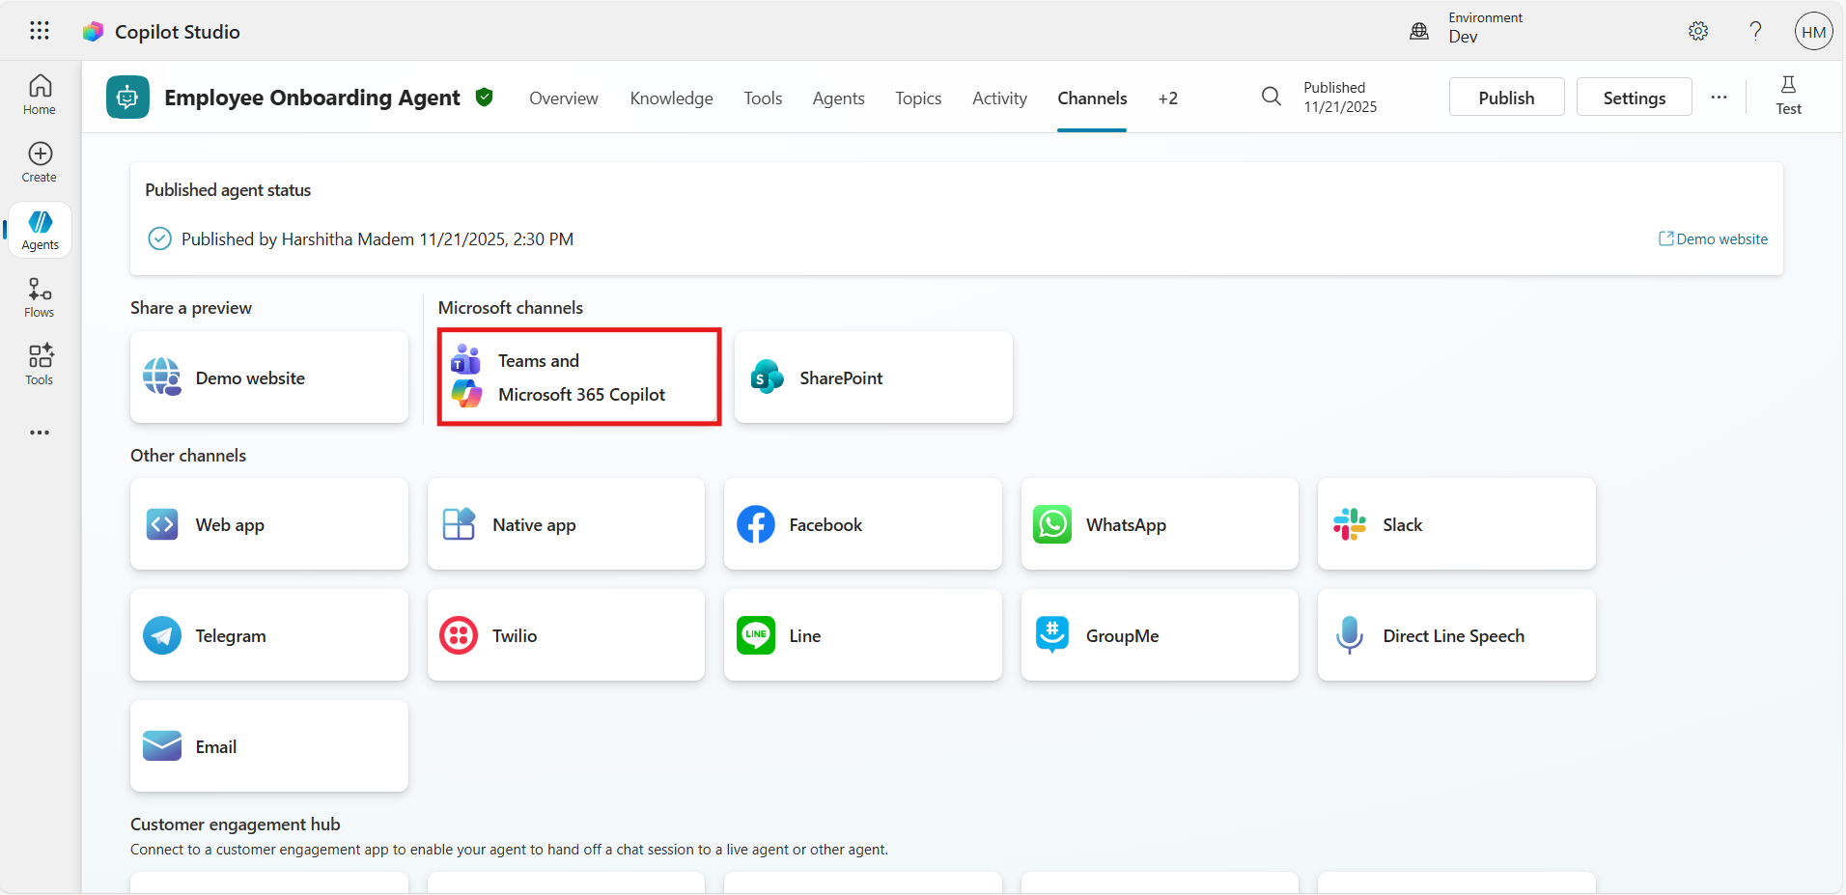This screenshot has width=1846, height=895.
Task: Open the HM account avatar
Action: (x=1813, y=31)
